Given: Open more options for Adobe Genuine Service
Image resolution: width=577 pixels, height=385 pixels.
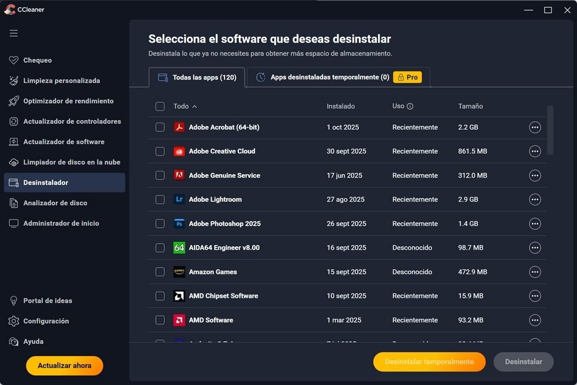Looking at the screenshot, I should click(535, 175).
